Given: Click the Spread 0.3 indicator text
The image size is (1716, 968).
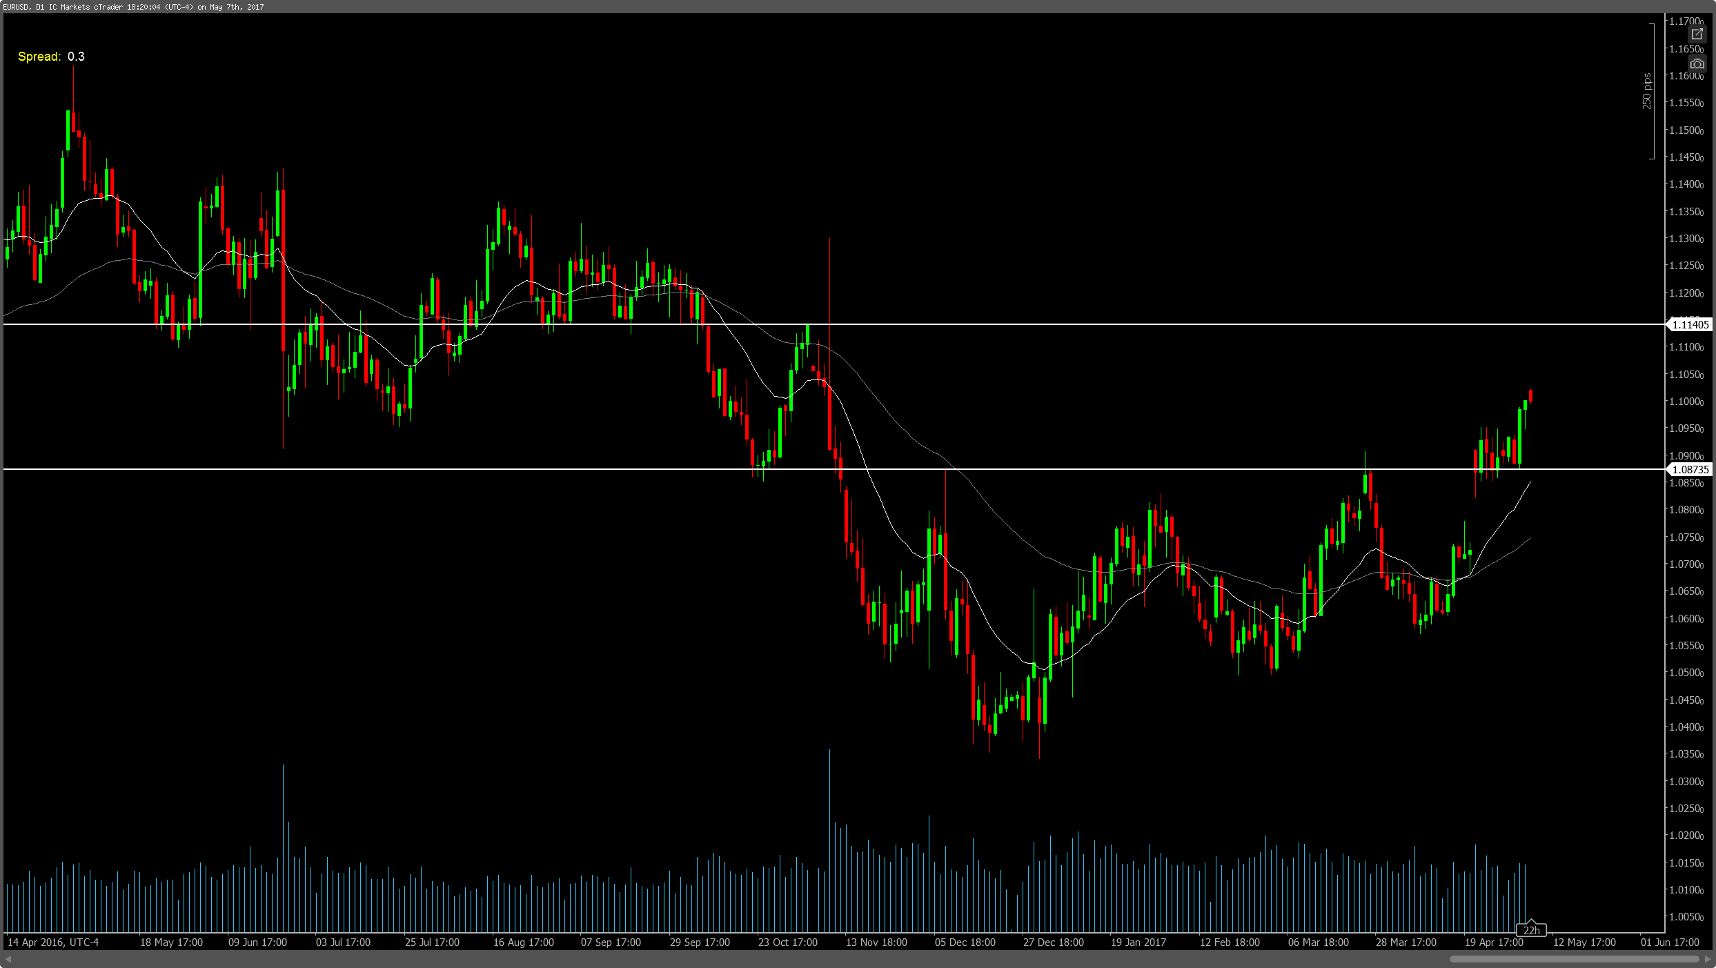Looking at the screenshot, I should pyautogui.click(x=51, y=57).
